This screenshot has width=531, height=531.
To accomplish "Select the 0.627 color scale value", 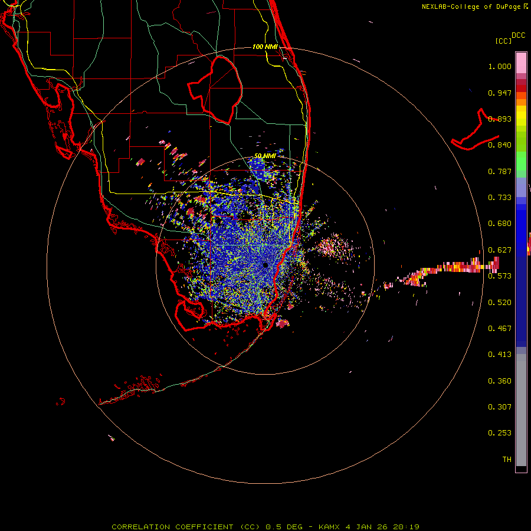I will point(500,250).
